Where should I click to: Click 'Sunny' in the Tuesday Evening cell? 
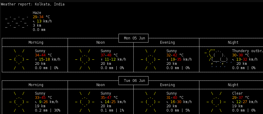(x=171, y=93)
